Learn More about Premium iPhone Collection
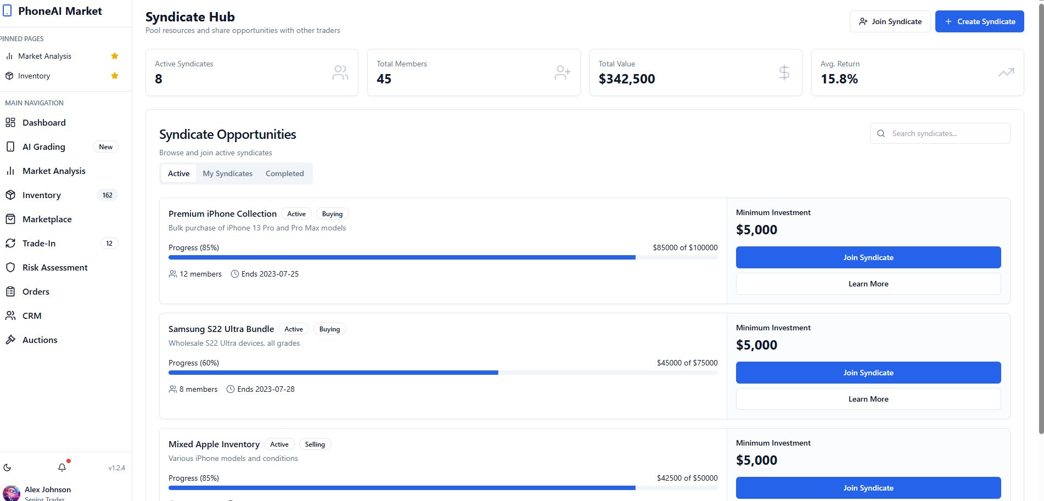Image resolution: width=1044 pixels, height=501 pixels. [868, 284]
